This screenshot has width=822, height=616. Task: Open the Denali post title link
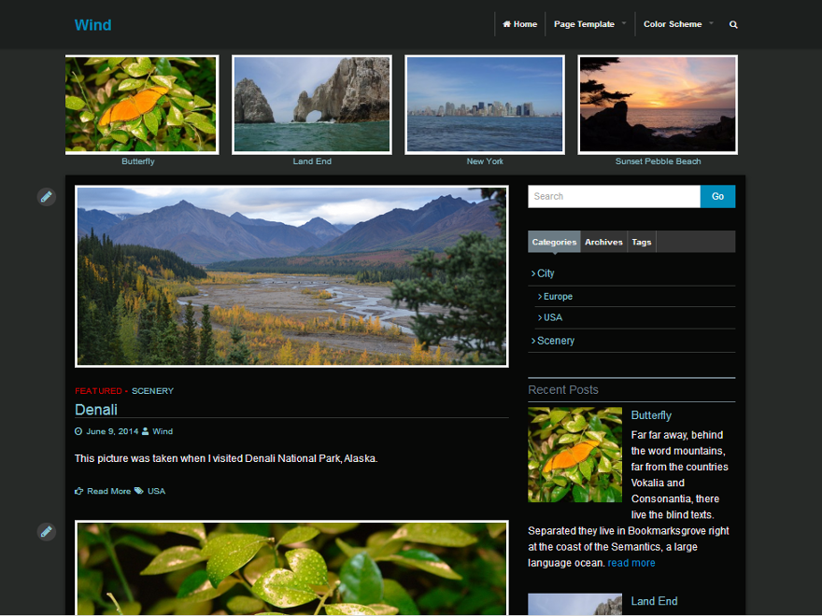(x=96, y=410)
